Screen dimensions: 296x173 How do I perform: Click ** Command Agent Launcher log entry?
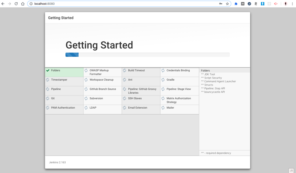point(219,81)
